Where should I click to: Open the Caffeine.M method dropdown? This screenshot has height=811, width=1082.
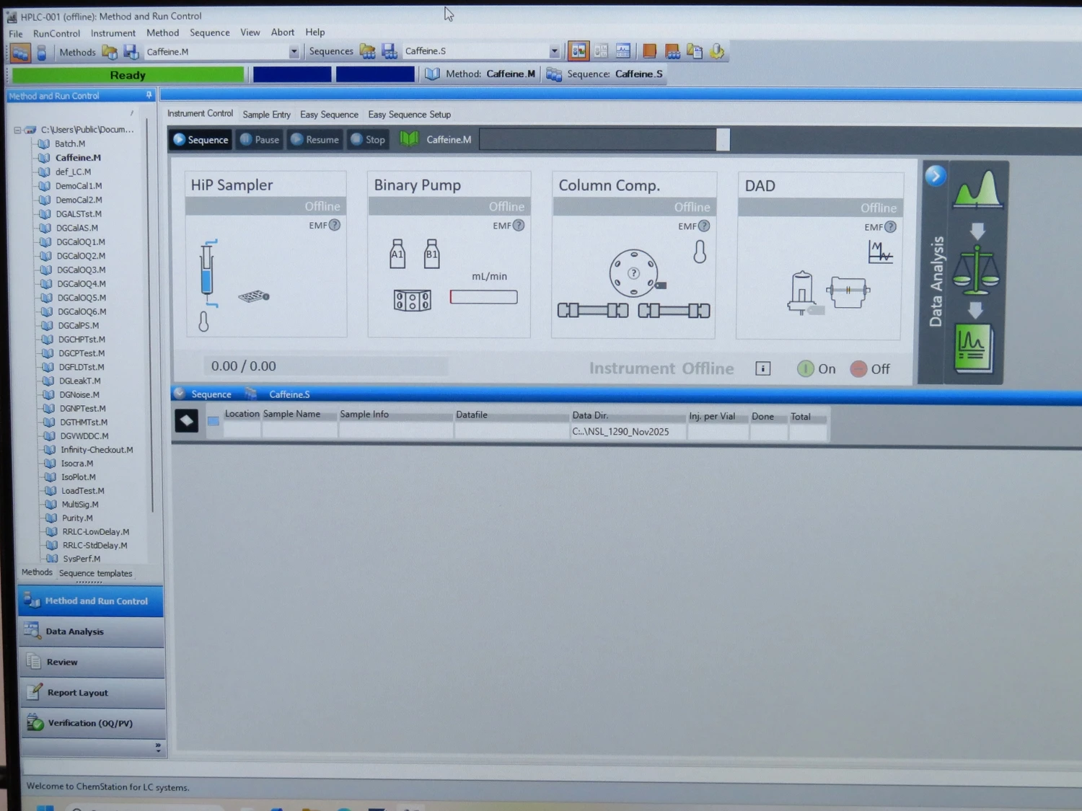(294, 52)
